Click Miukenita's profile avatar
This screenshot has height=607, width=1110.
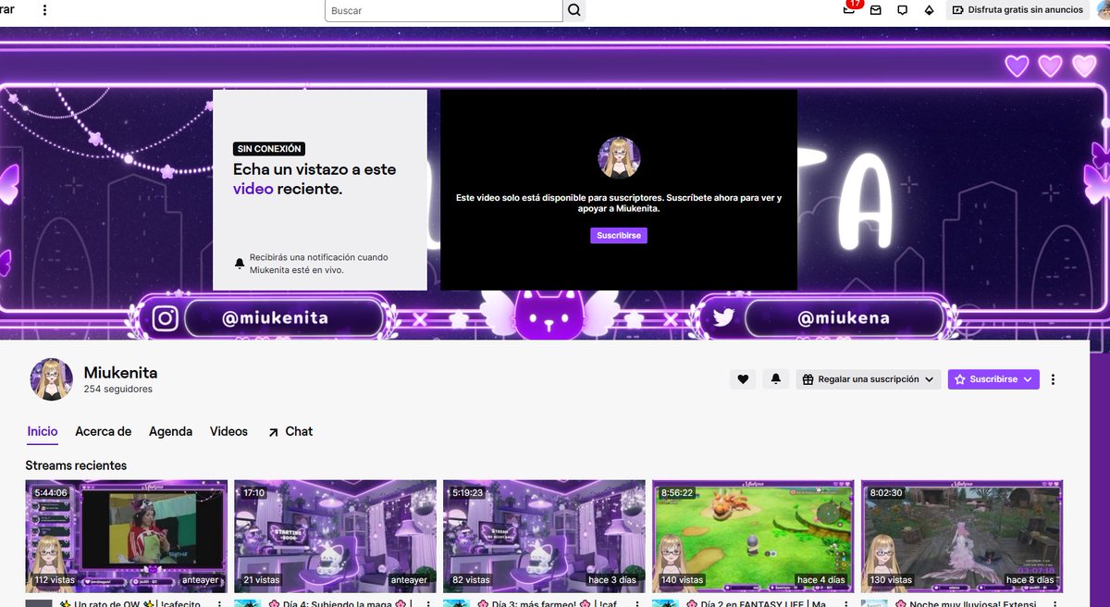pyautogui.click(x=52, y=379)
